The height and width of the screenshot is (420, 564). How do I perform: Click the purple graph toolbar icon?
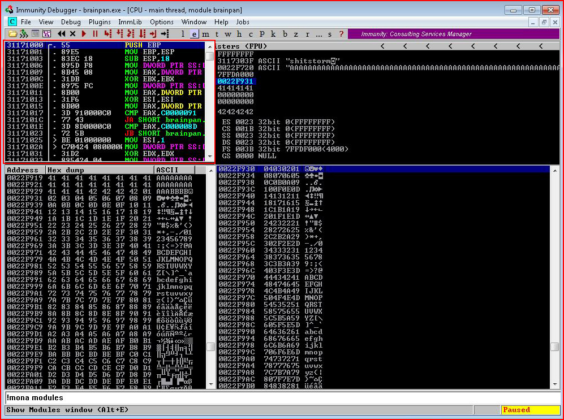point(47,34)
